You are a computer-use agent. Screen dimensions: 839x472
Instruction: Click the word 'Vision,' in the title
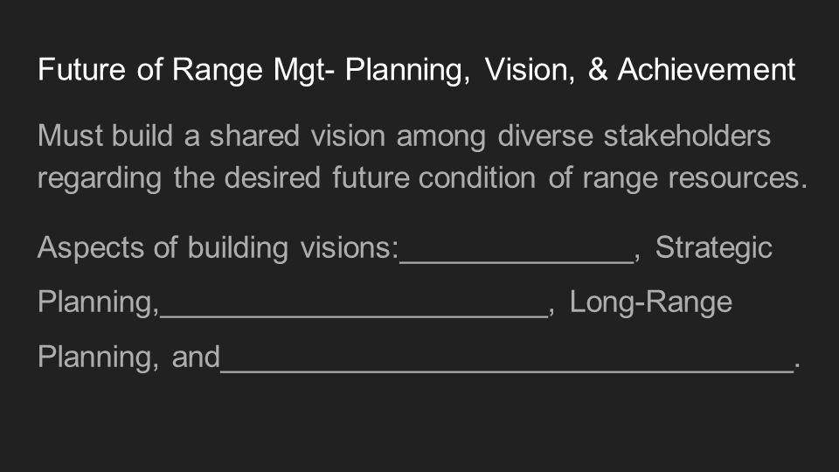(530, 70)
